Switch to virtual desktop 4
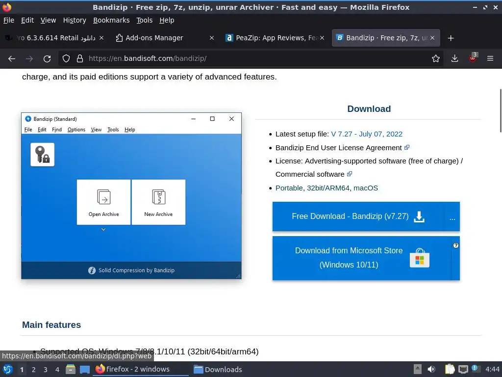The height and width of the screenshot is (377, 502). click(57, 370)
